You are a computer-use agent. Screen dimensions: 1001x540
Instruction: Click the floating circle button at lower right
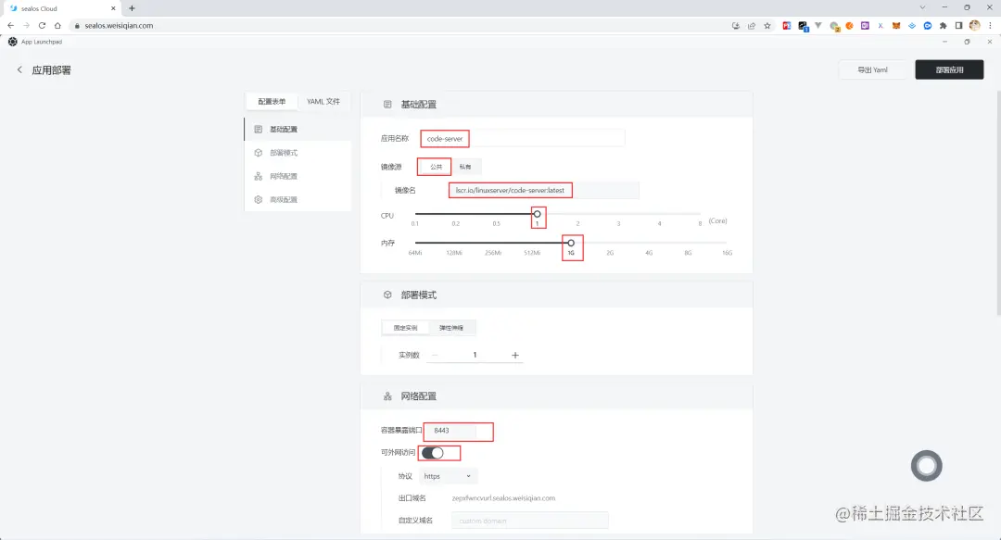pos(926,466)
